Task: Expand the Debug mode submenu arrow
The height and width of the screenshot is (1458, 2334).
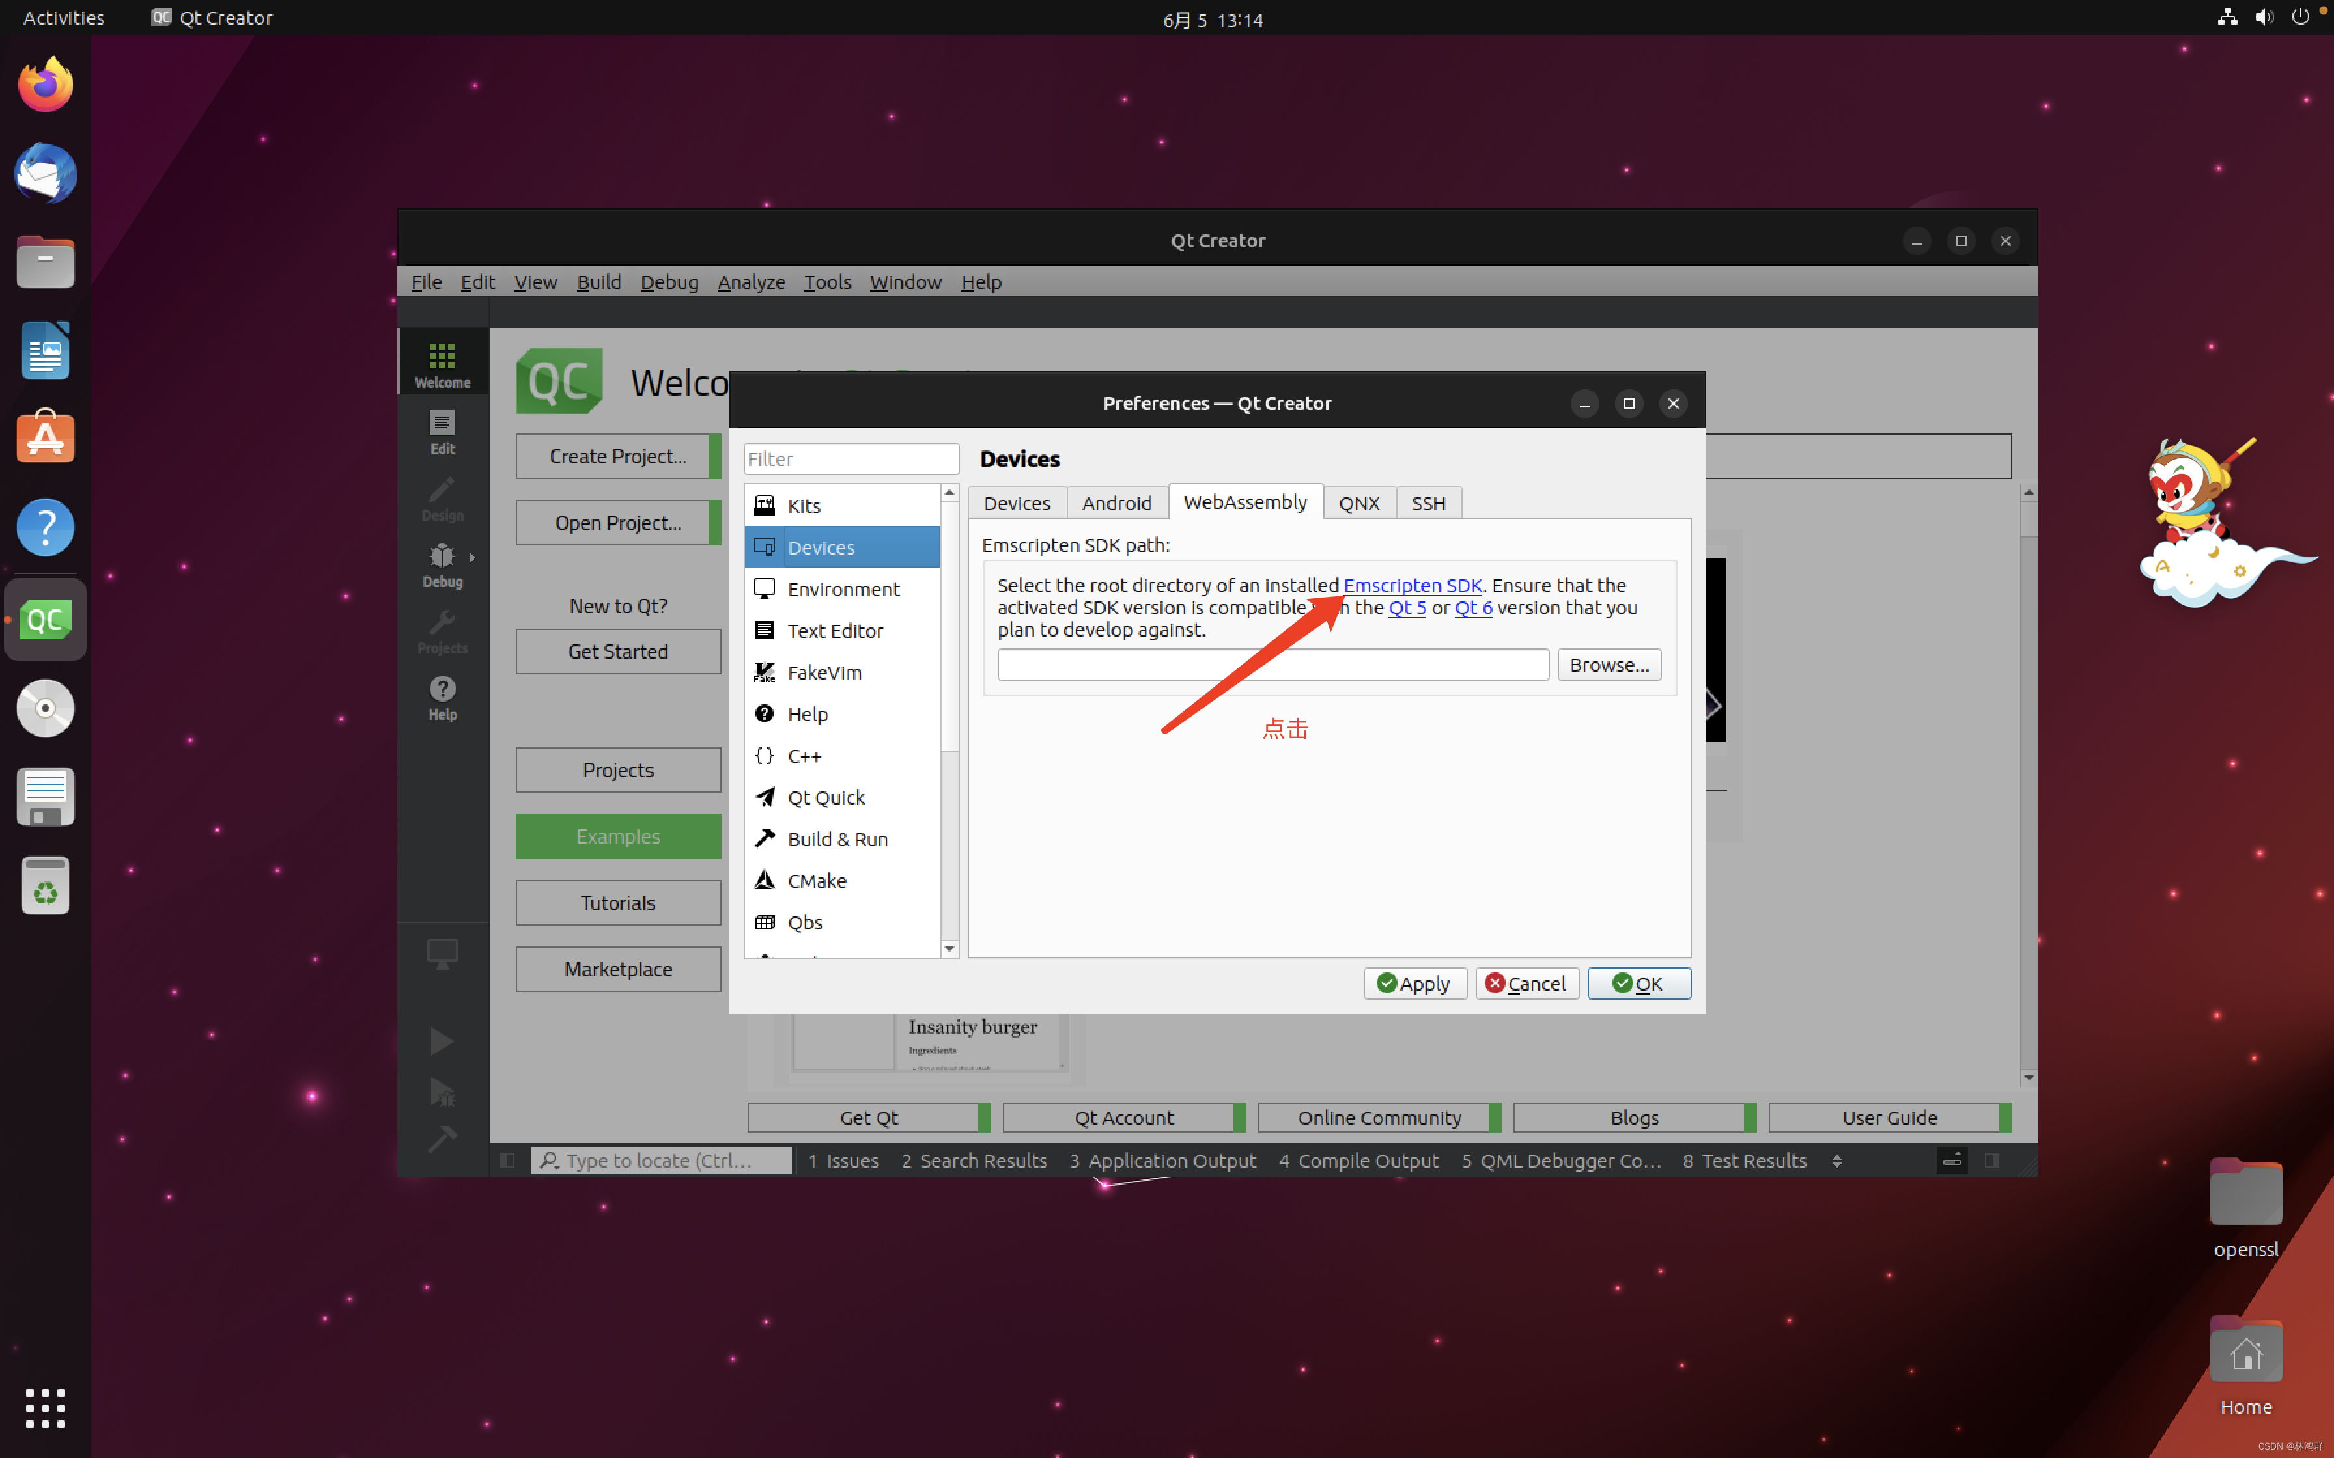Action: point(473,557)
